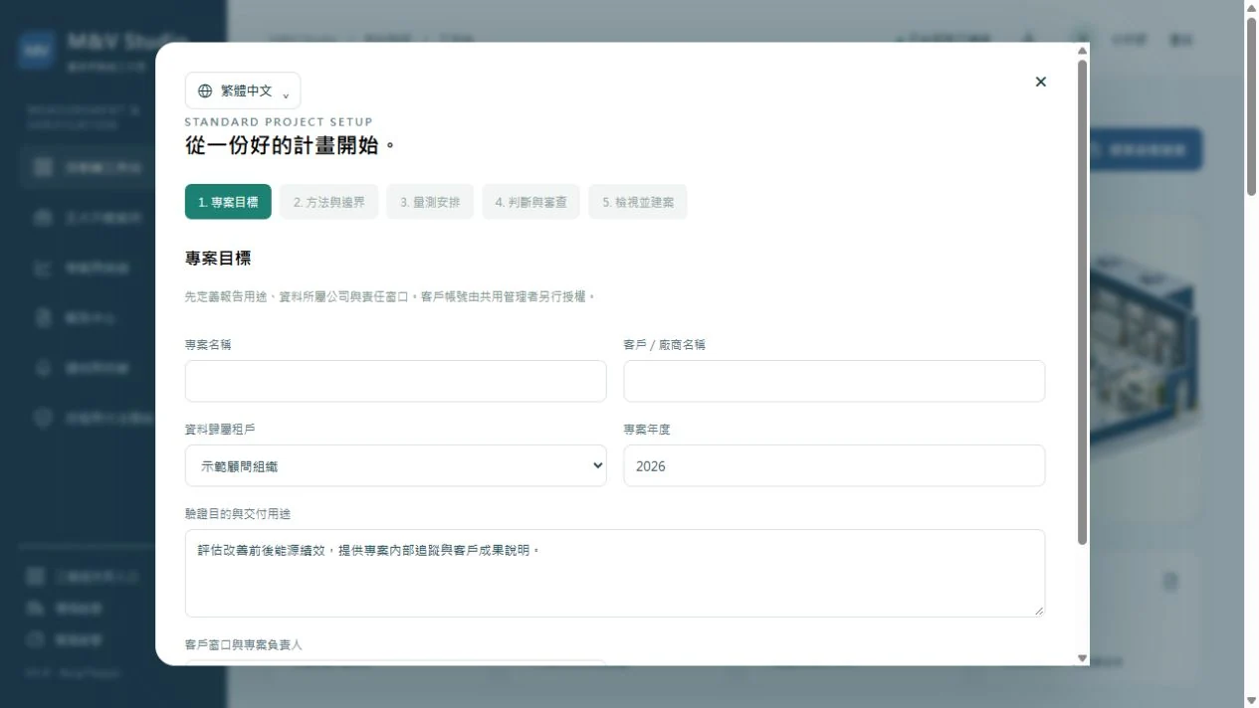Click the heading 從一份好的計畫開始。
Viewport: 1259px width, 708px height.
point(291,145)
